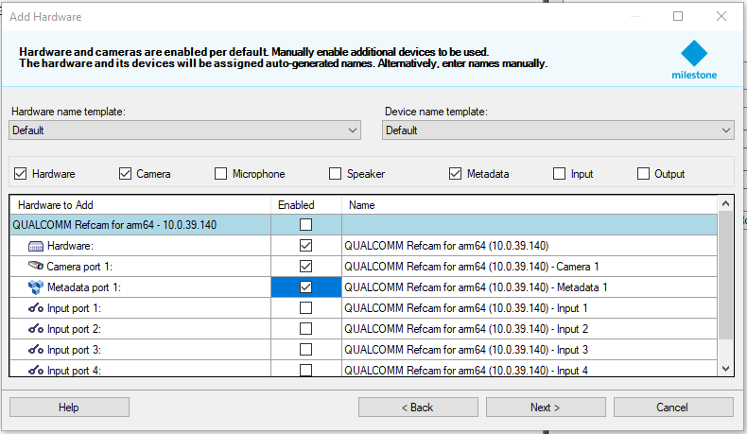Toggle the Camera filter checkbox

point(125,174)
